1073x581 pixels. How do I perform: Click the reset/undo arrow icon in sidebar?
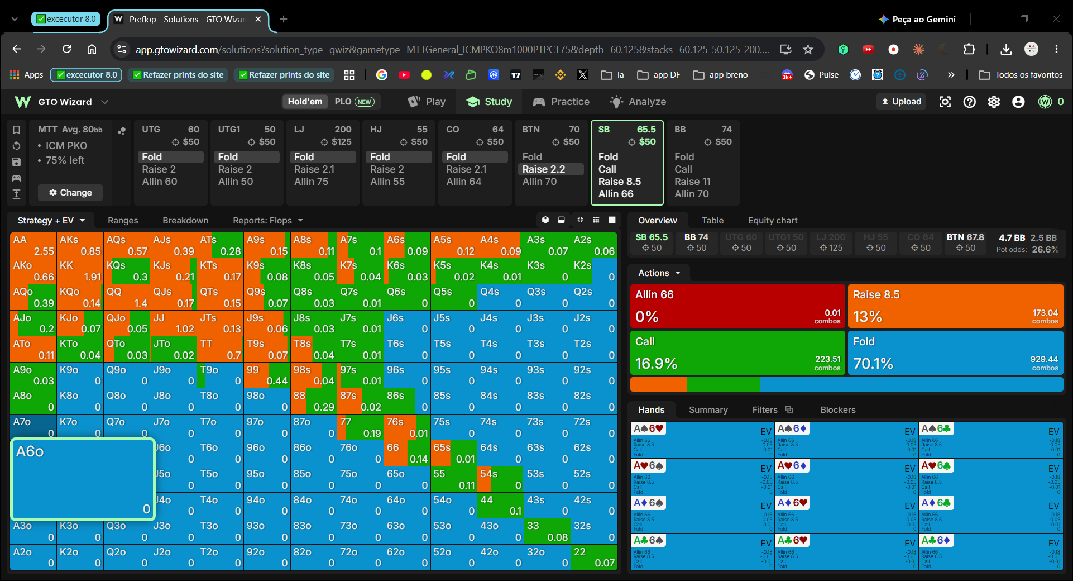coord(16,146)
